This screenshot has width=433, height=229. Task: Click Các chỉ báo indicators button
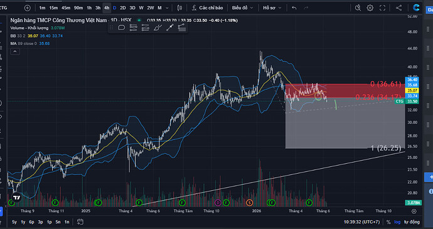(207, 8)
